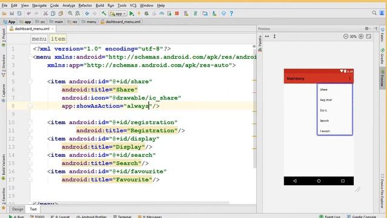Click the AVD Manager toolbar icon
387x218 pixels.
pyautogui.click(x=186, y=13)
